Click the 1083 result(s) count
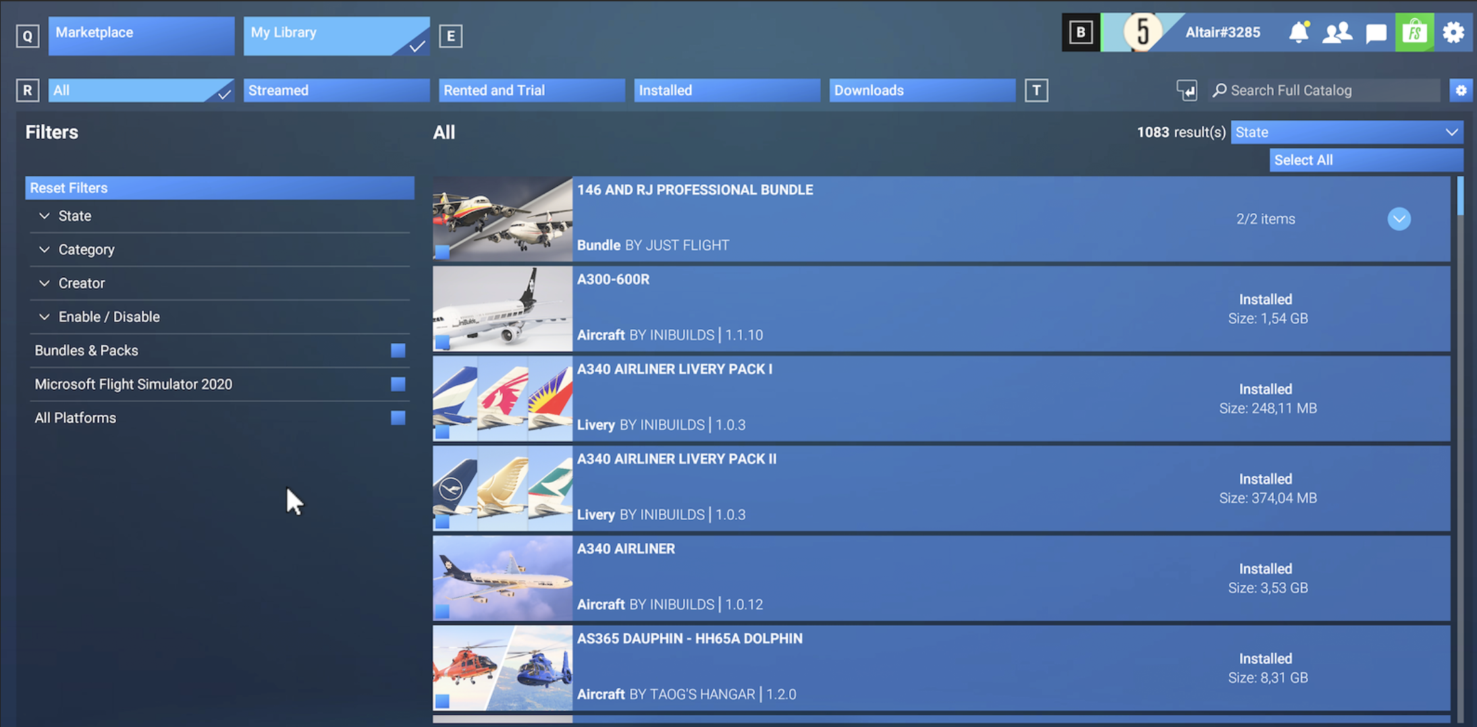Screen dimensions: 1477x727 [1181, 132]
